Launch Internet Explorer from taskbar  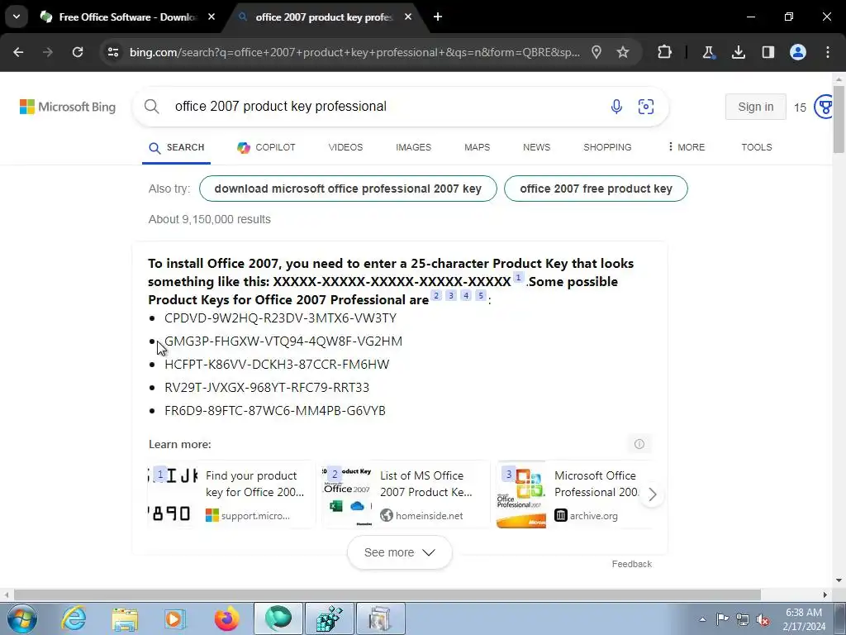click(74, 618)
